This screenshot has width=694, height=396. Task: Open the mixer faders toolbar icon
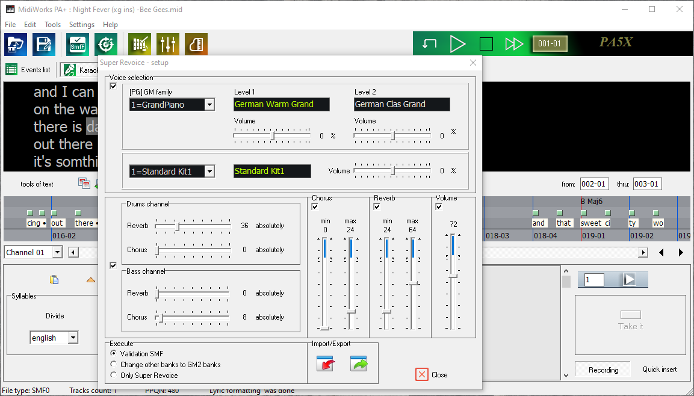[167, 43]
